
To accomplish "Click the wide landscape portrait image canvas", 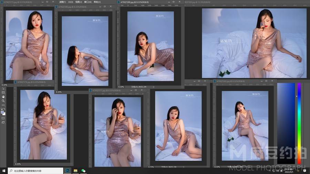I will tap(254, 43).
